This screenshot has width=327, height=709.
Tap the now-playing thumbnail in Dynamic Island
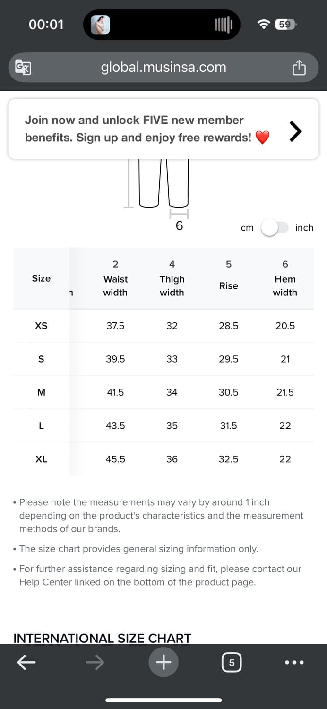(x=100, y=25)
